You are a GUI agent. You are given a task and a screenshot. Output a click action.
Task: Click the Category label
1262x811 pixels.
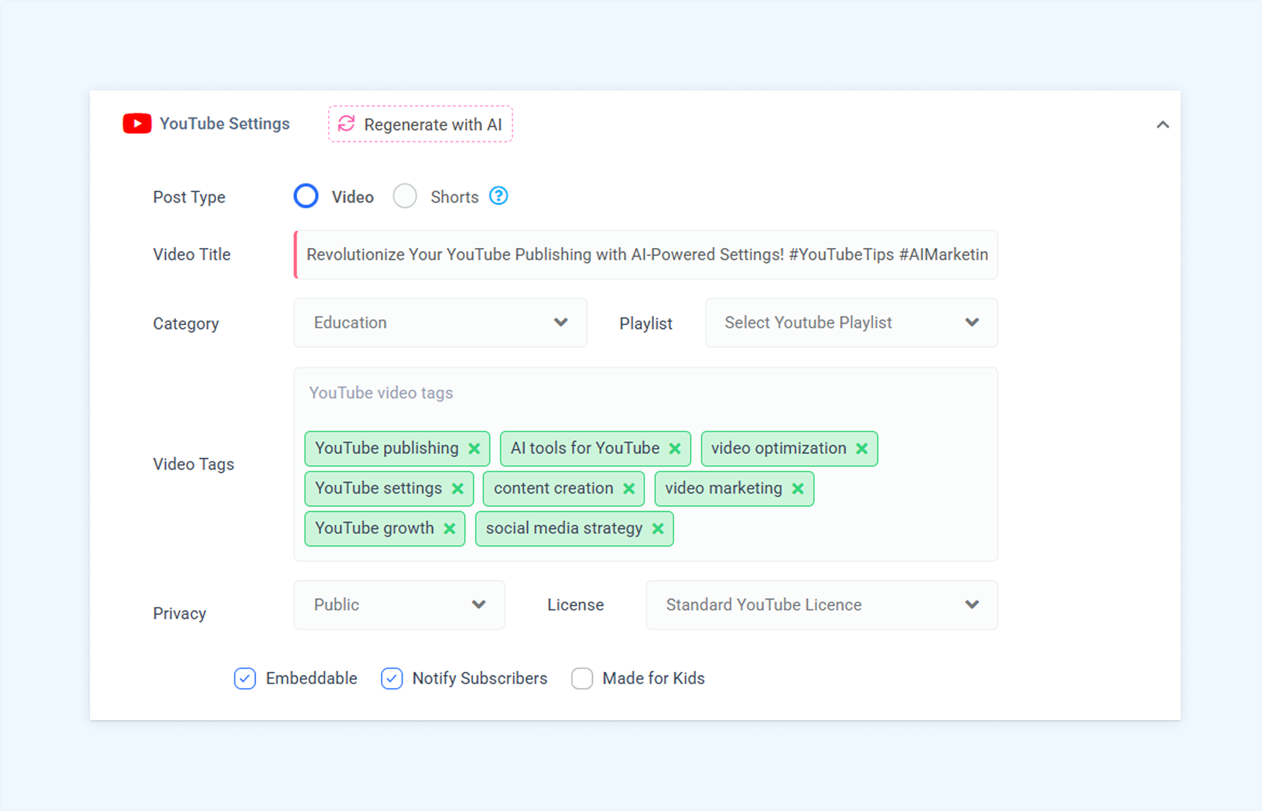pos(186,324)
